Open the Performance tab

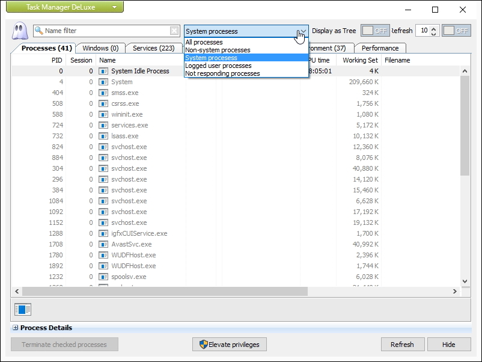coord(380,48)
